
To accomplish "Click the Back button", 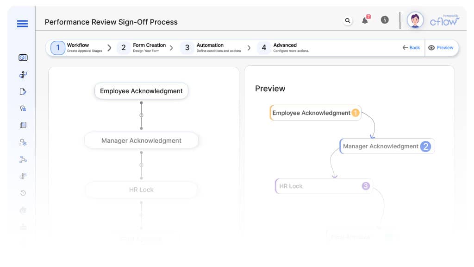I will pyautogui.click(x=411, y=48).
